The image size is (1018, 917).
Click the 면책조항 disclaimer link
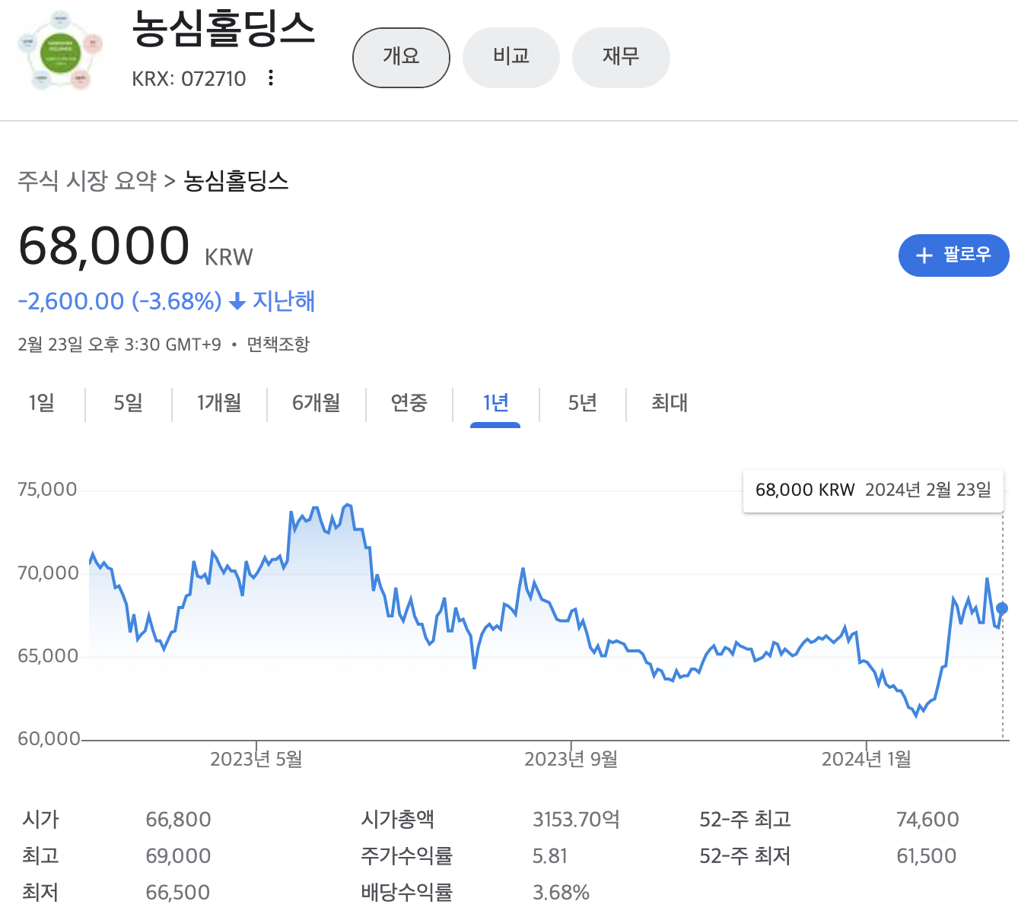click(278, 344)
